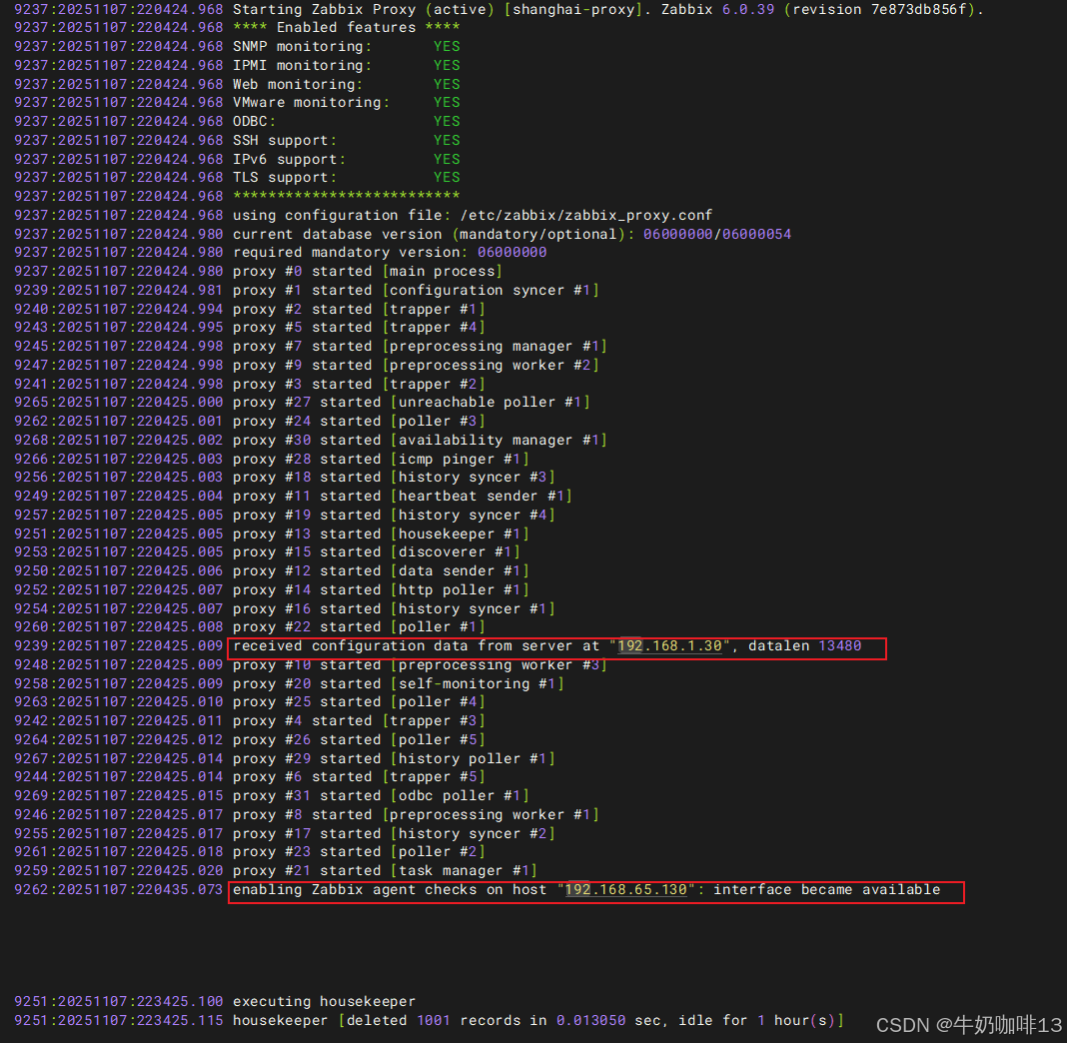Viewport: 1067px width, 1043px height.
Task: Select the 'history poller #1' line
Action: click(285, 758)
